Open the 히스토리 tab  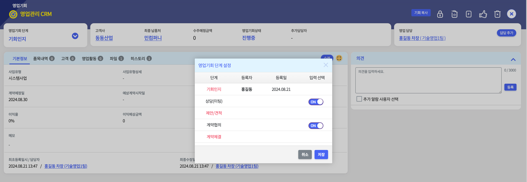click(141, 59)
